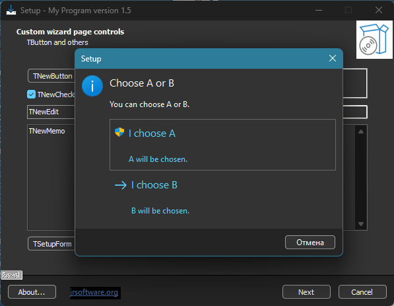Click the TSetupForm button
This screenshot has height=306, width=394.
pyautogui.click(x=51, y=244)
